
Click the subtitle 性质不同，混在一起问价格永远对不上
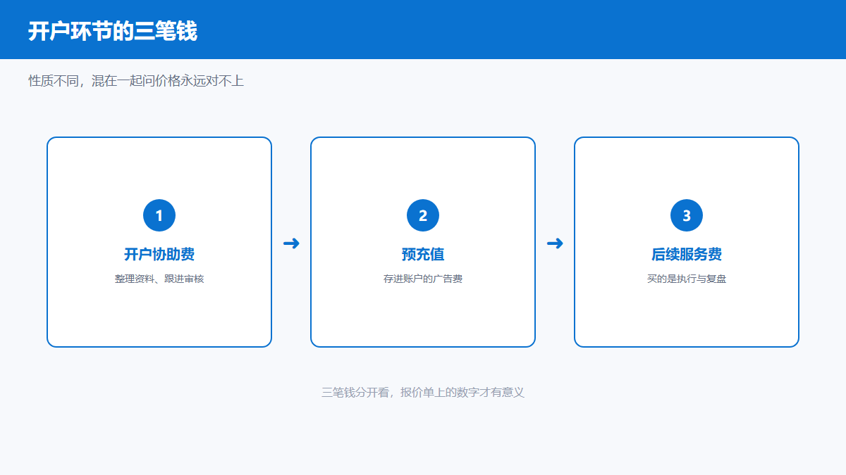pyautogui.click(x=136, y=81)
